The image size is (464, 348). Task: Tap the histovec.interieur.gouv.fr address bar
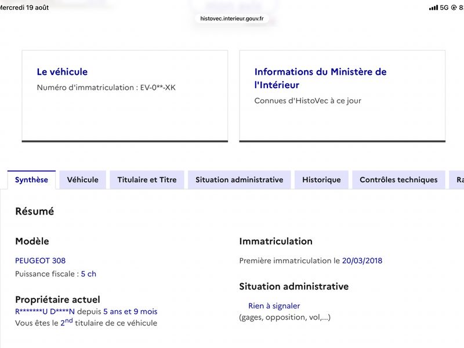231,19
